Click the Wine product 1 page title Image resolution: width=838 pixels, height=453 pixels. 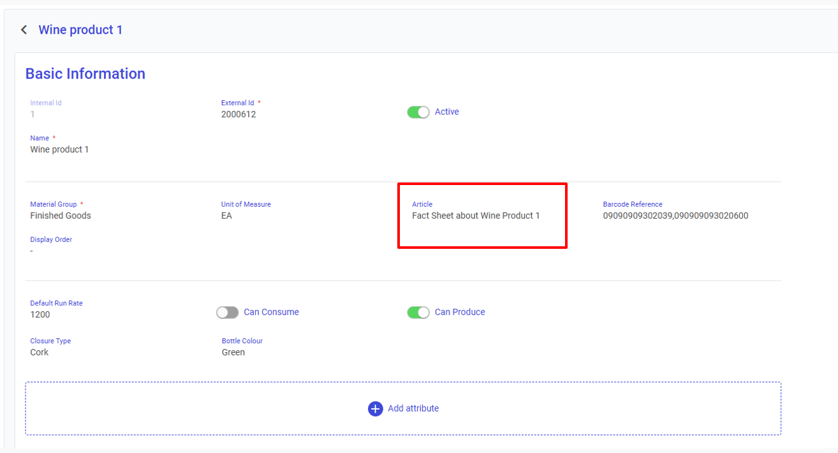coord(80,30)
